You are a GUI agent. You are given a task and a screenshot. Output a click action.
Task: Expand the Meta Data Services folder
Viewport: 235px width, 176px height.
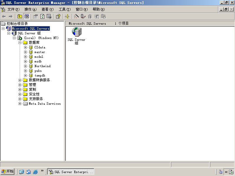click(x=20, y=104)
